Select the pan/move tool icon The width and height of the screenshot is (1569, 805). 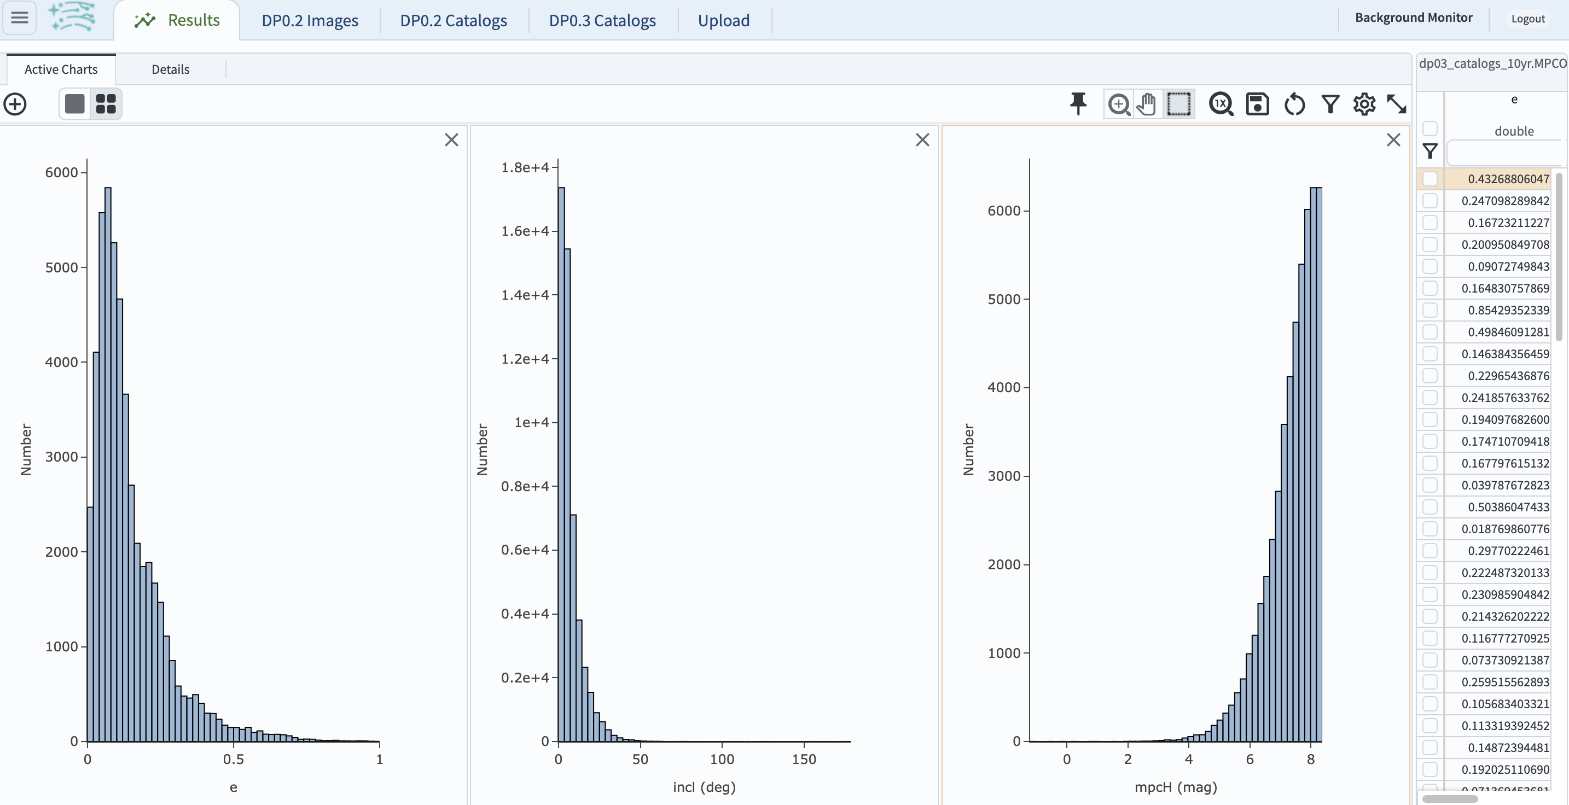[x=1147, y=103]
